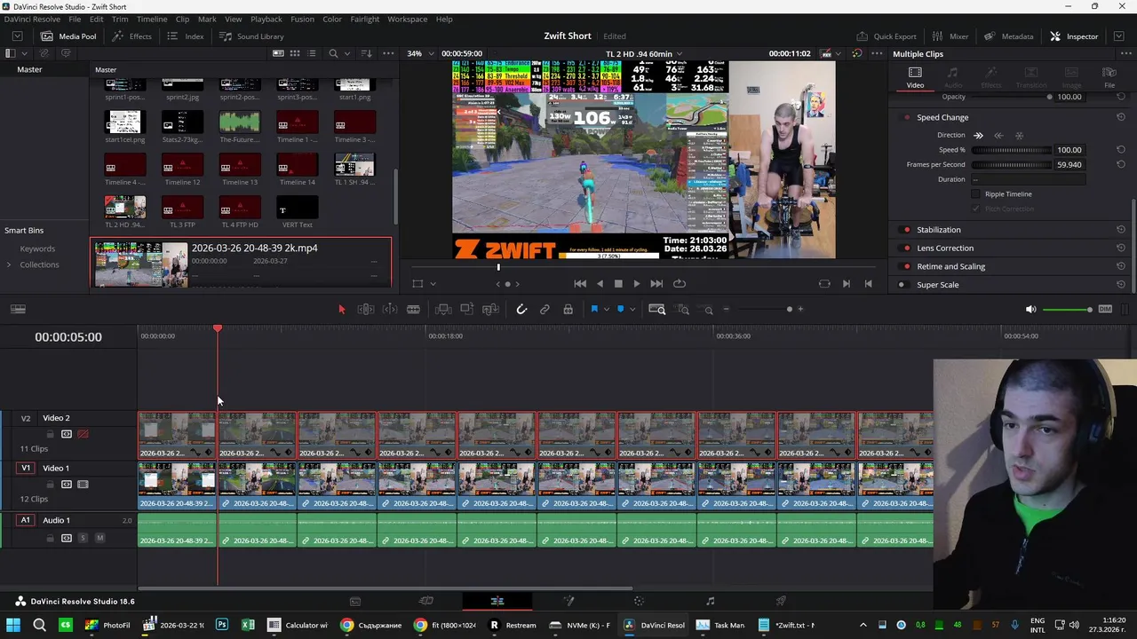This screenshot has width=1137, height=639.
Task: Switch to Inspector Video tab
Action: (x=915, y=77)
